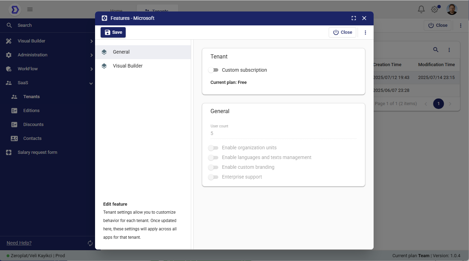Toggle Enable custom branding switch
The width and height of the screenshot is (469, 261).
[213, 167]
